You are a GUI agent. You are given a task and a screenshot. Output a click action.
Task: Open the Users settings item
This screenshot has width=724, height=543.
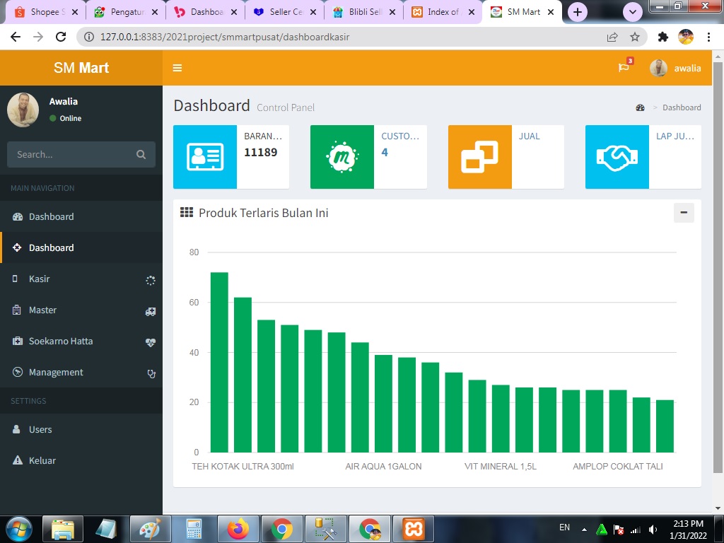[40, 429]
